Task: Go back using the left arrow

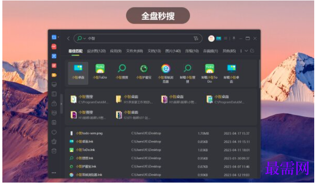Action: click(x=69, y=38)
